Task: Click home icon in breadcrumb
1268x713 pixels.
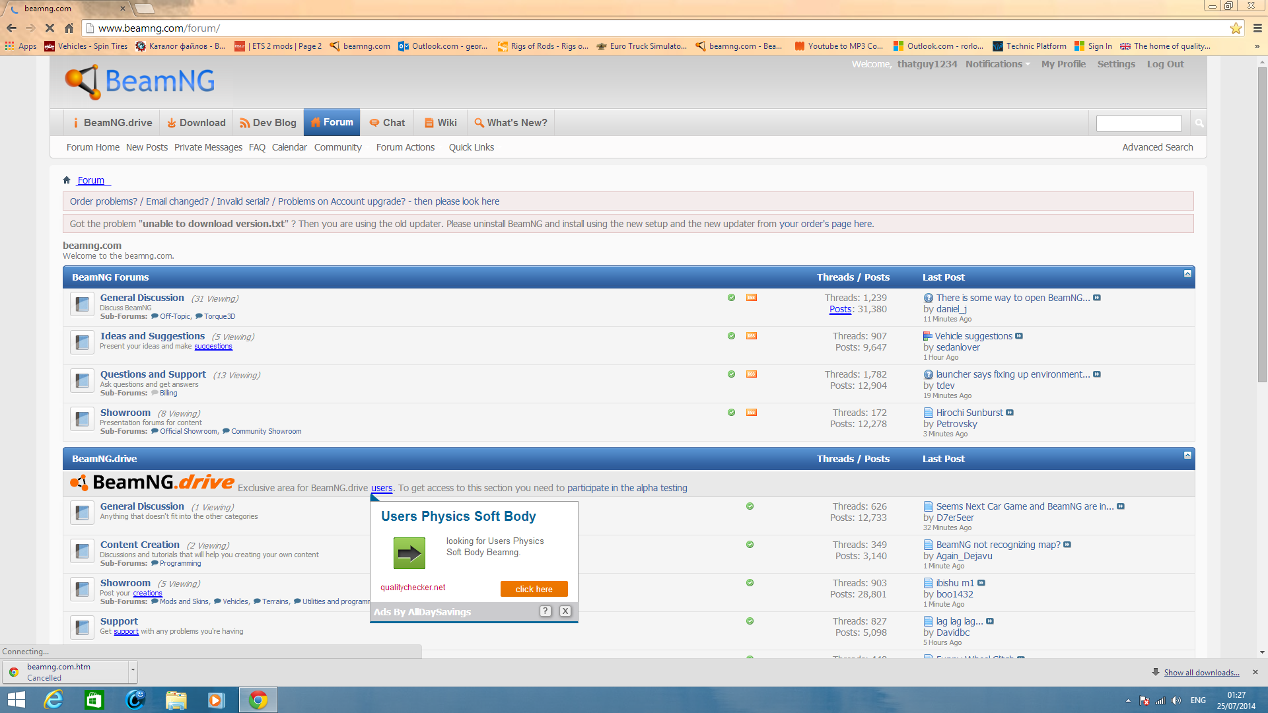Action: (x=67, y=180)
